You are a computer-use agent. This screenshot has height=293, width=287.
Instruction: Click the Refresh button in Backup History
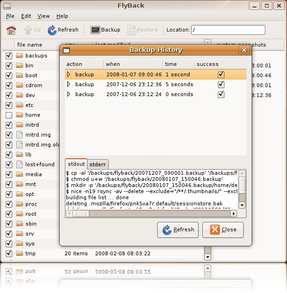(178, 230)
